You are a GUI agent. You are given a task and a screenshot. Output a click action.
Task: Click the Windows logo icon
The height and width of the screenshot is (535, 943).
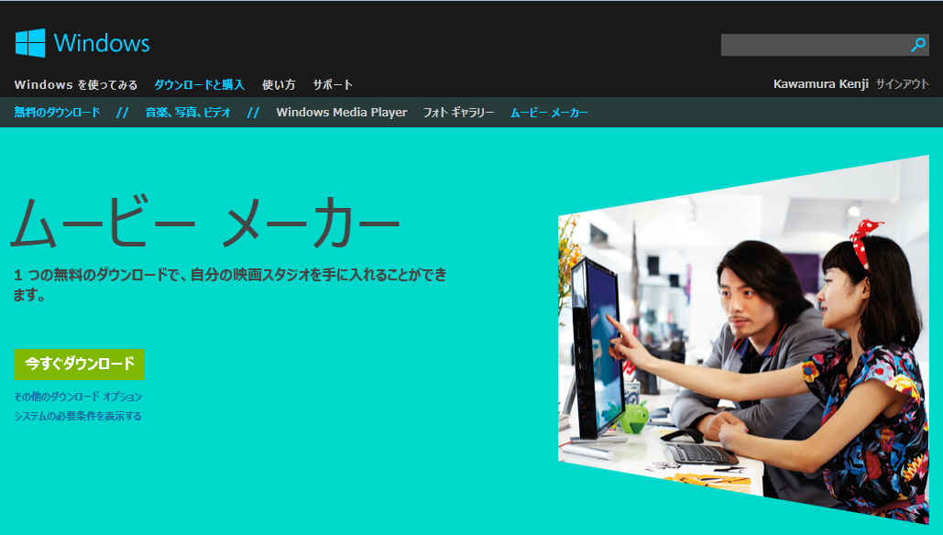[30, 43]
